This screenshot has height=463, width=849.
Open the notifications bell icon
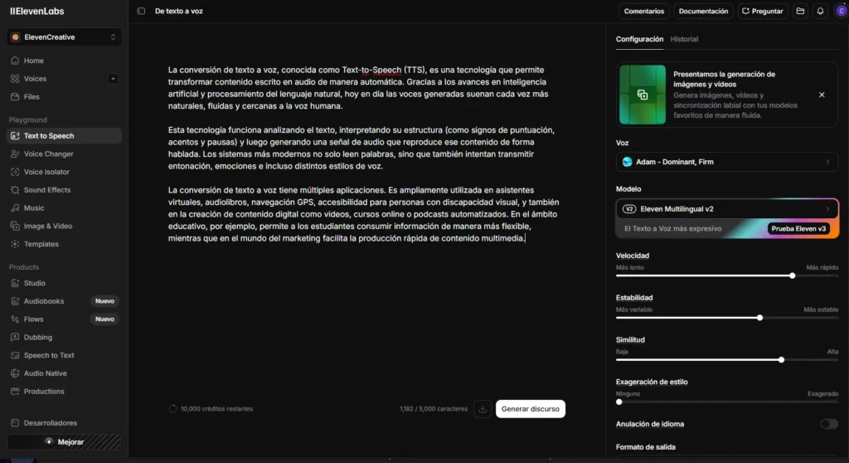tap(820, 11)
